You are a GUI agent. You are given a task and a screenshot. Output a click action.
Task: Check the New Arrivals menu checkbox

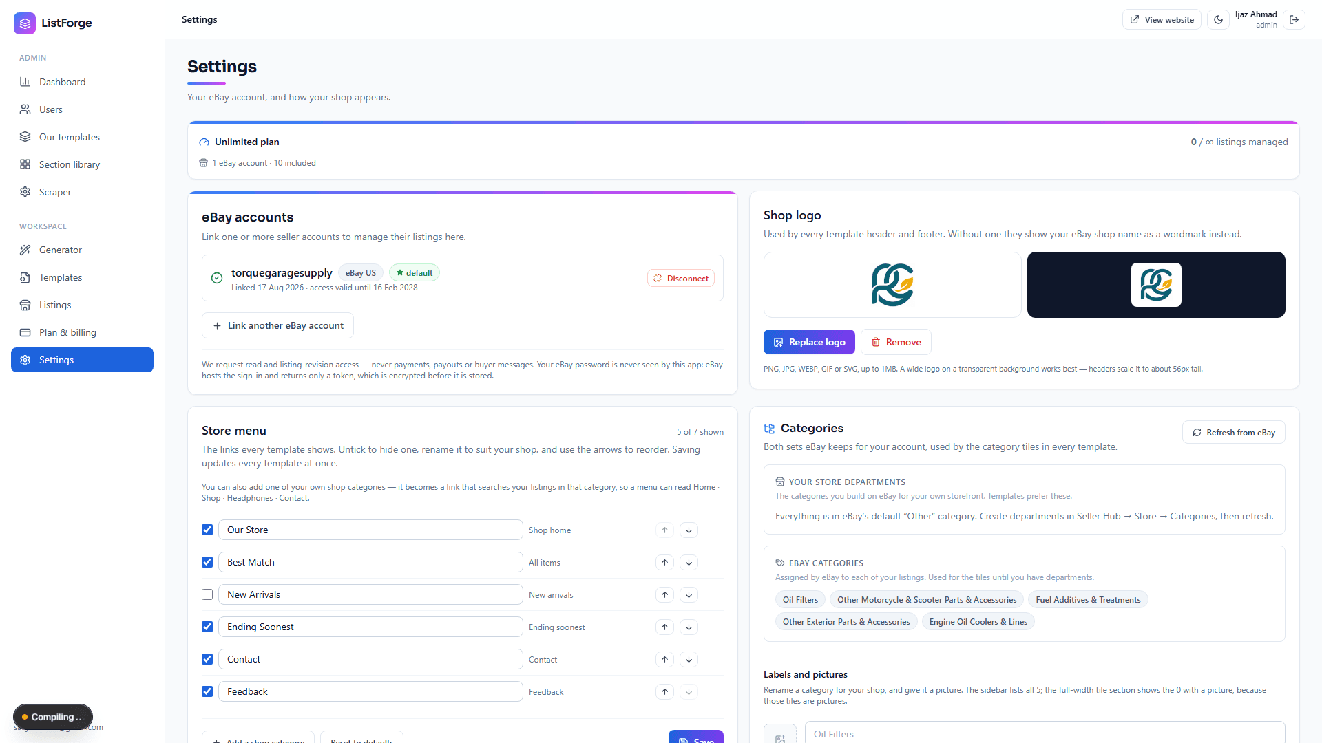207,594
